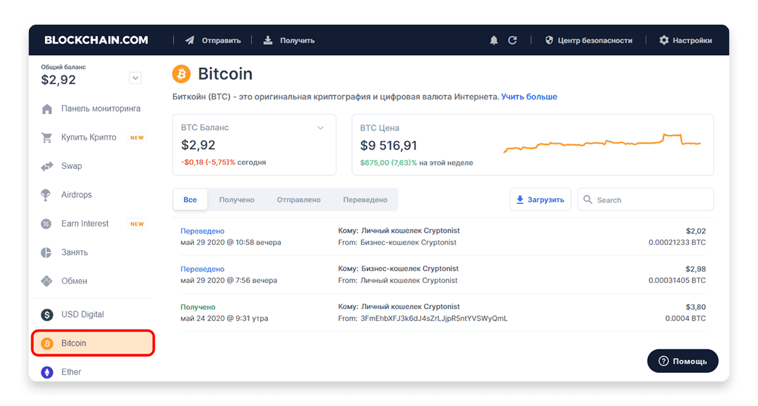Open Центр безопасности
The image size is (758, 406).
click(588, 40)
